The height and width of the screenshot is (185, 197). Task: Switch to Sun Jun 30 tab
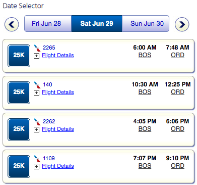(146, 23)
